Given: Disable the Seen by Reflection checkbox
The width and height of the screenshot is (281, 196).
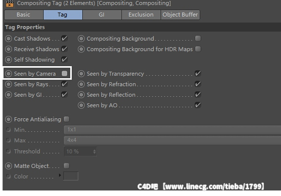Looking at the screenshot, I should tap(198, 95).
